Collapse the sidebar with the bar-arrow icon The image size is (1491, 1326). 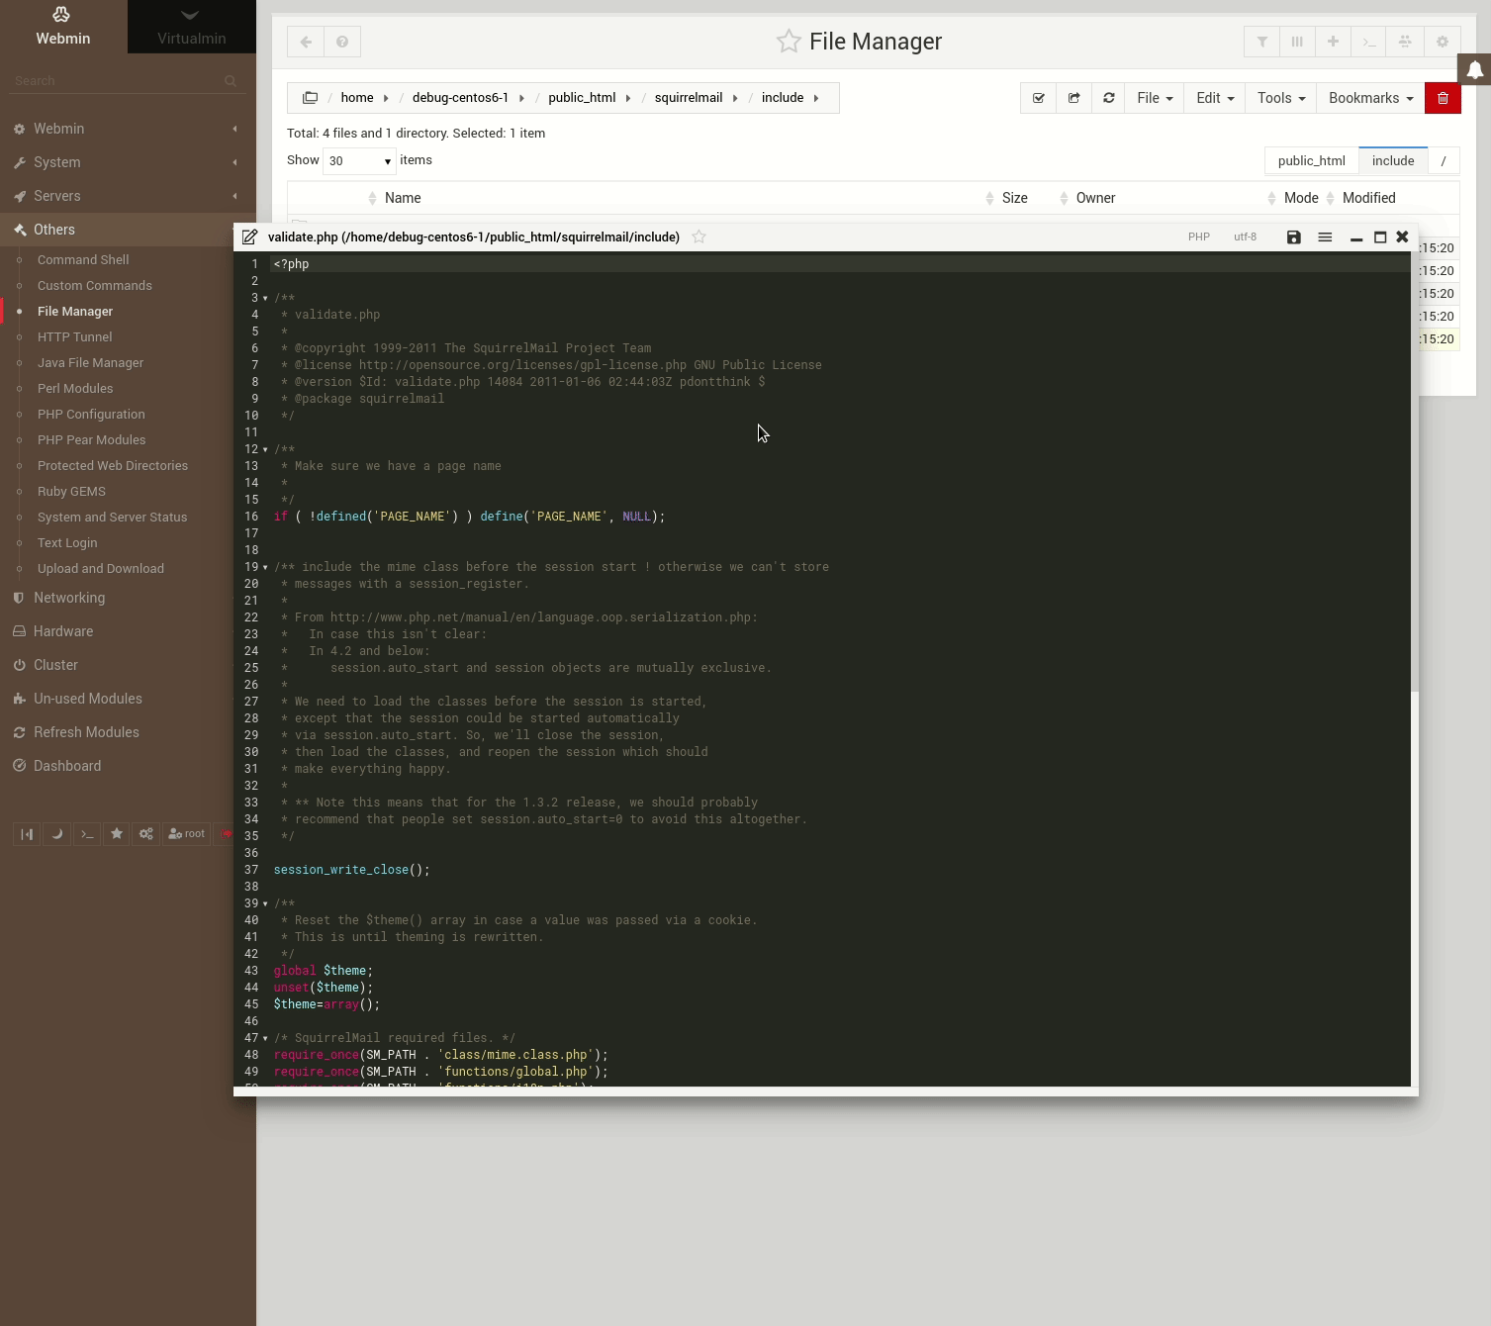pos(27,834)
